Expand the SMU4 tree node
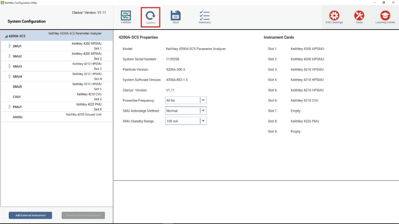 (x=10, y=76)
